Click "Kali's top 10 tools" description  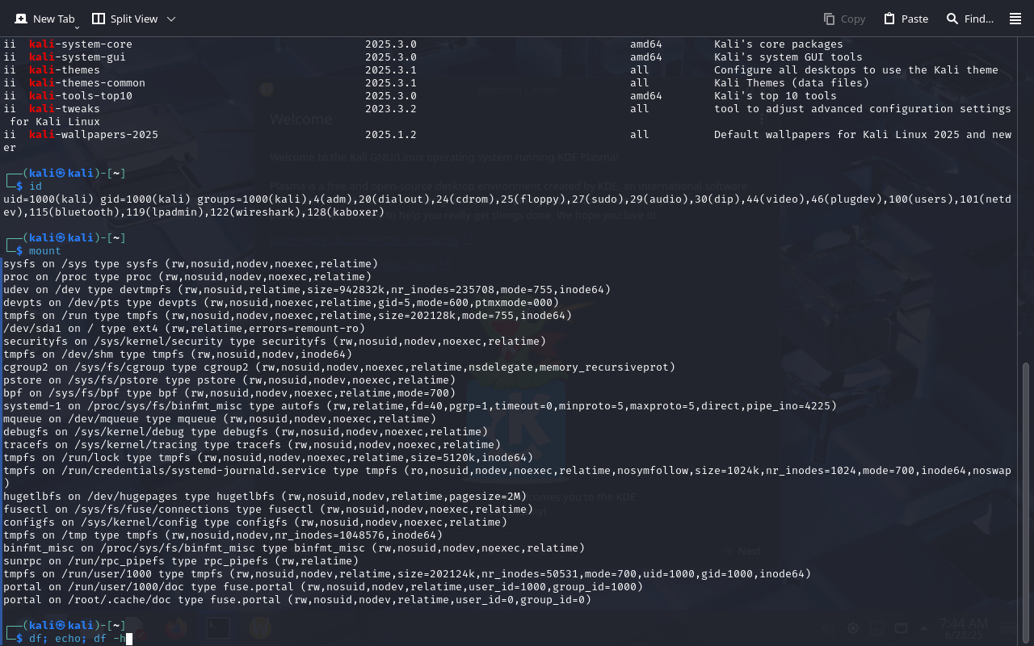pyautogui.click(x=775, y=96)
